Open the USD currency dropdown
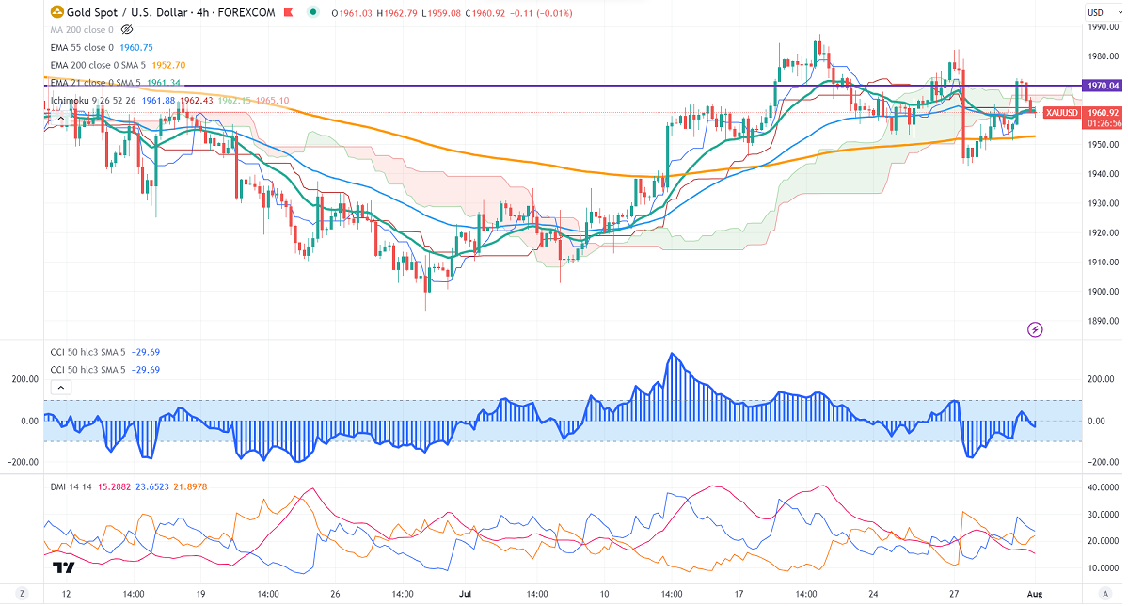 coord(1103,13)
